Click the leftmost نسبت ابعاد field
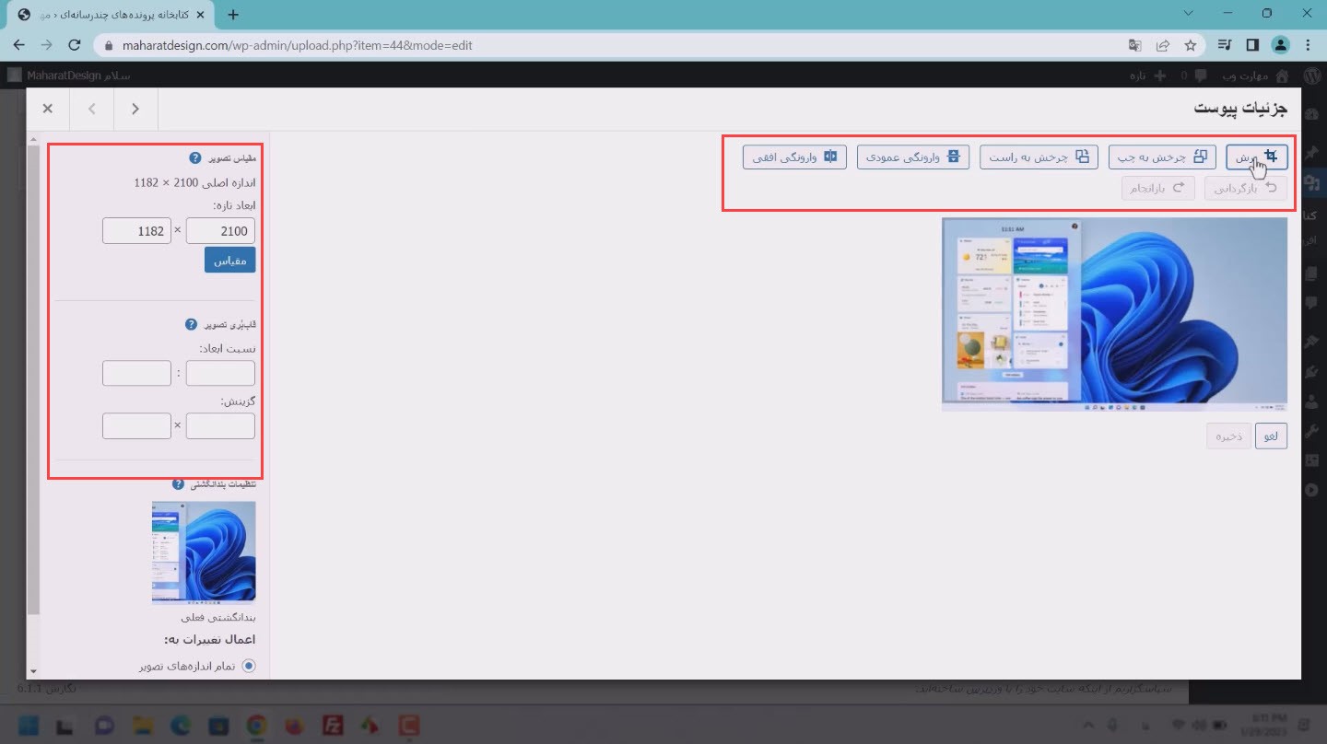Image resolution: width=1327 pixels, height=744 pixels. (136, 373)
